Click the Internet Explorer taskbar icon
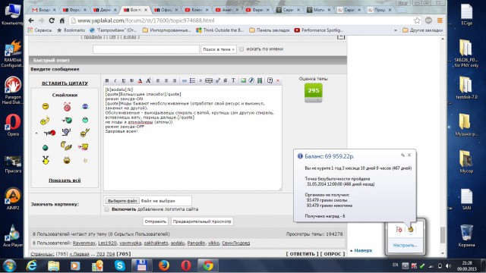Viewport: 486px width, 273px height. 31,265
